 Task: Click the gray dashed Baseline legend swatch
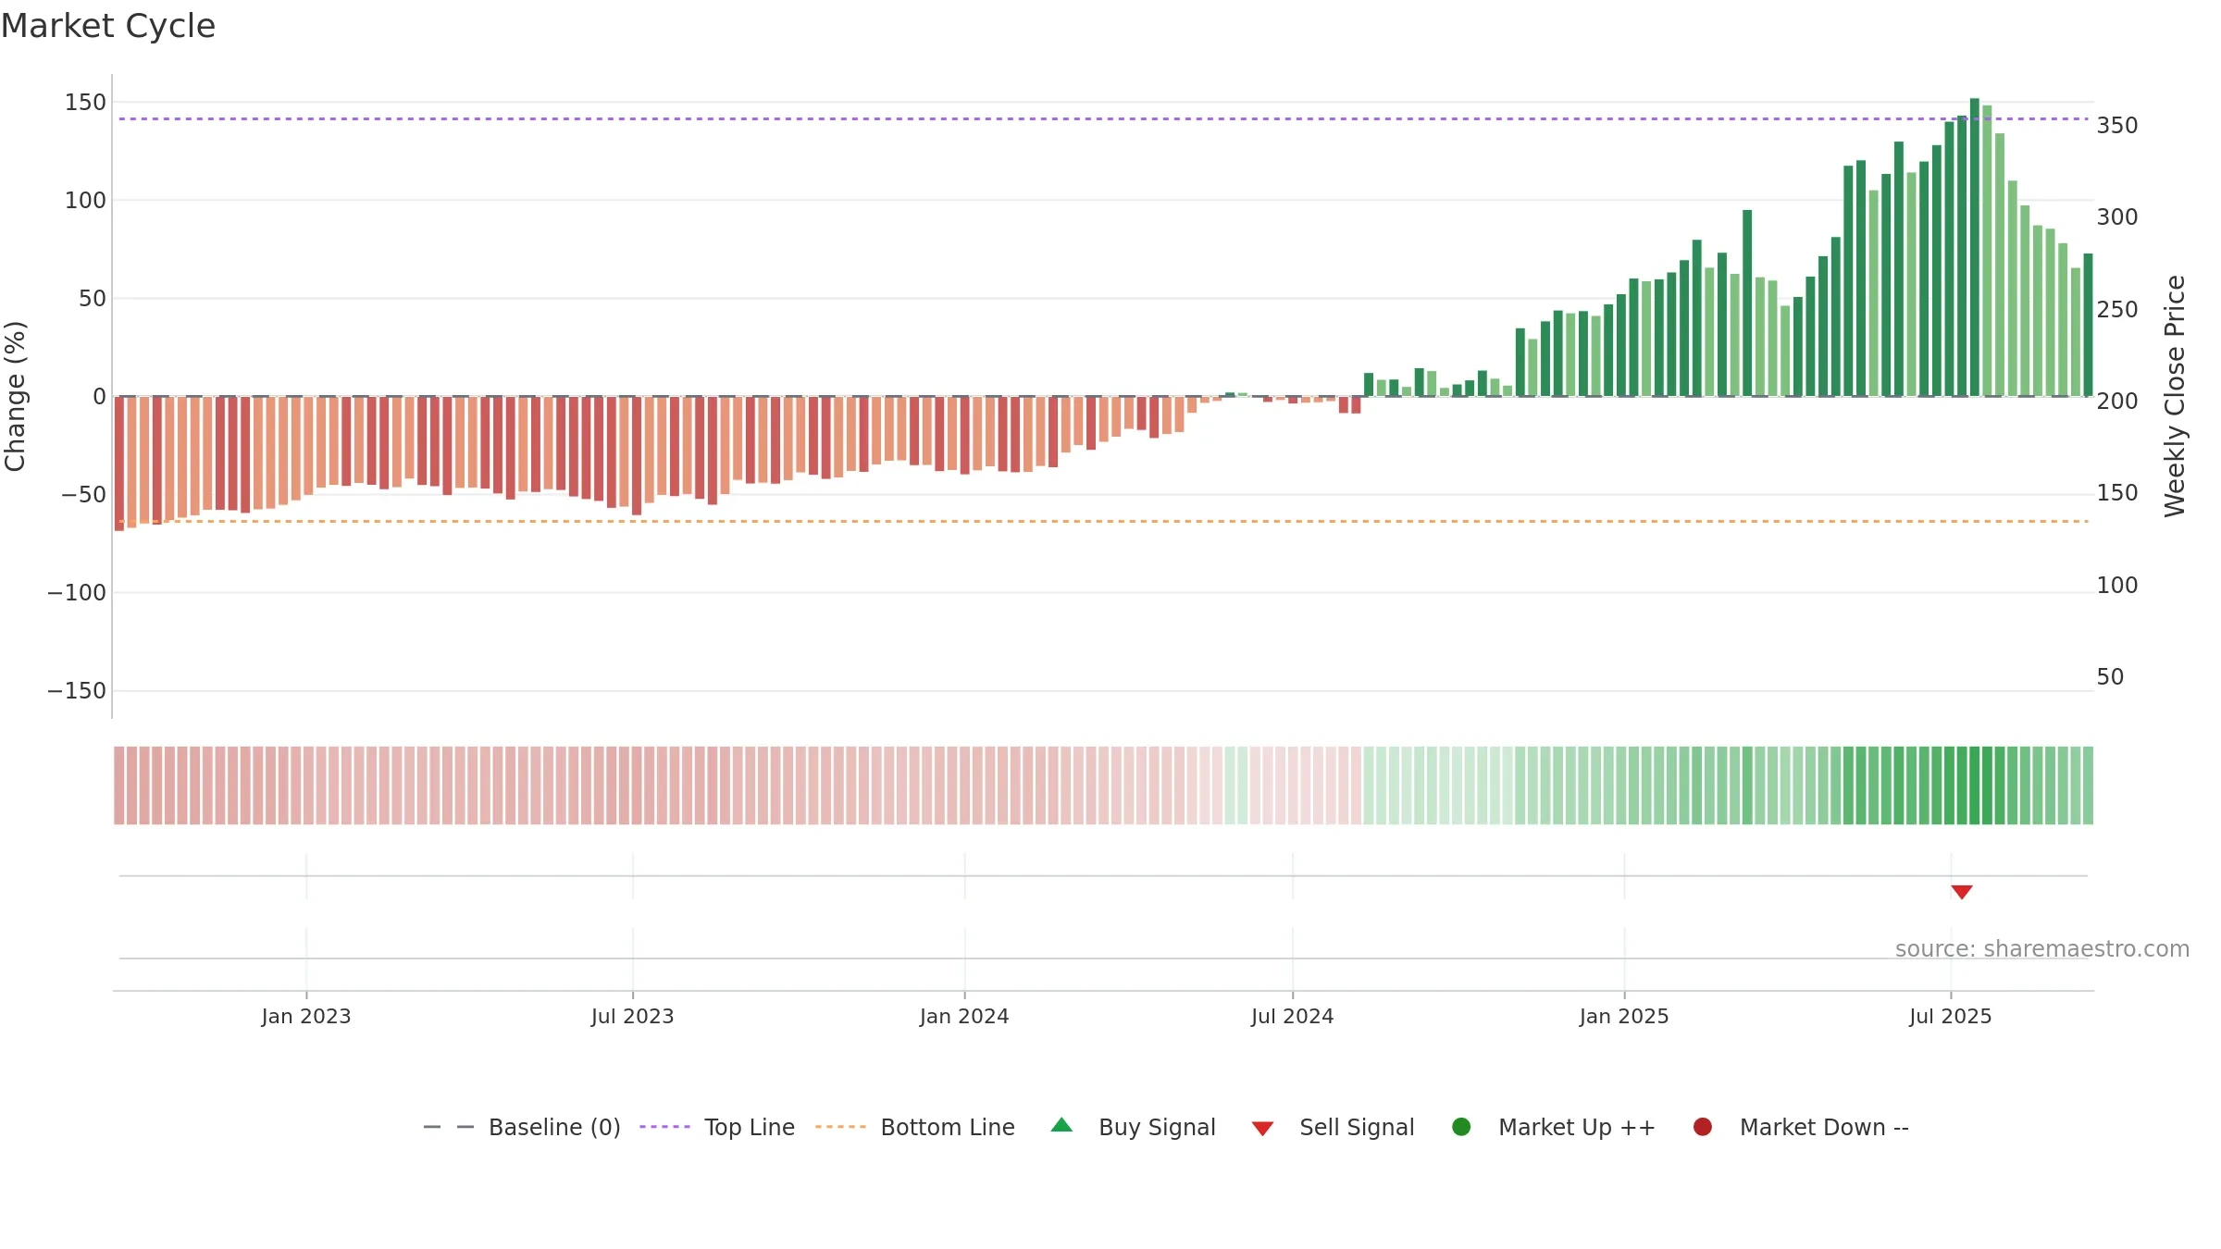[x=449, y=1127]
